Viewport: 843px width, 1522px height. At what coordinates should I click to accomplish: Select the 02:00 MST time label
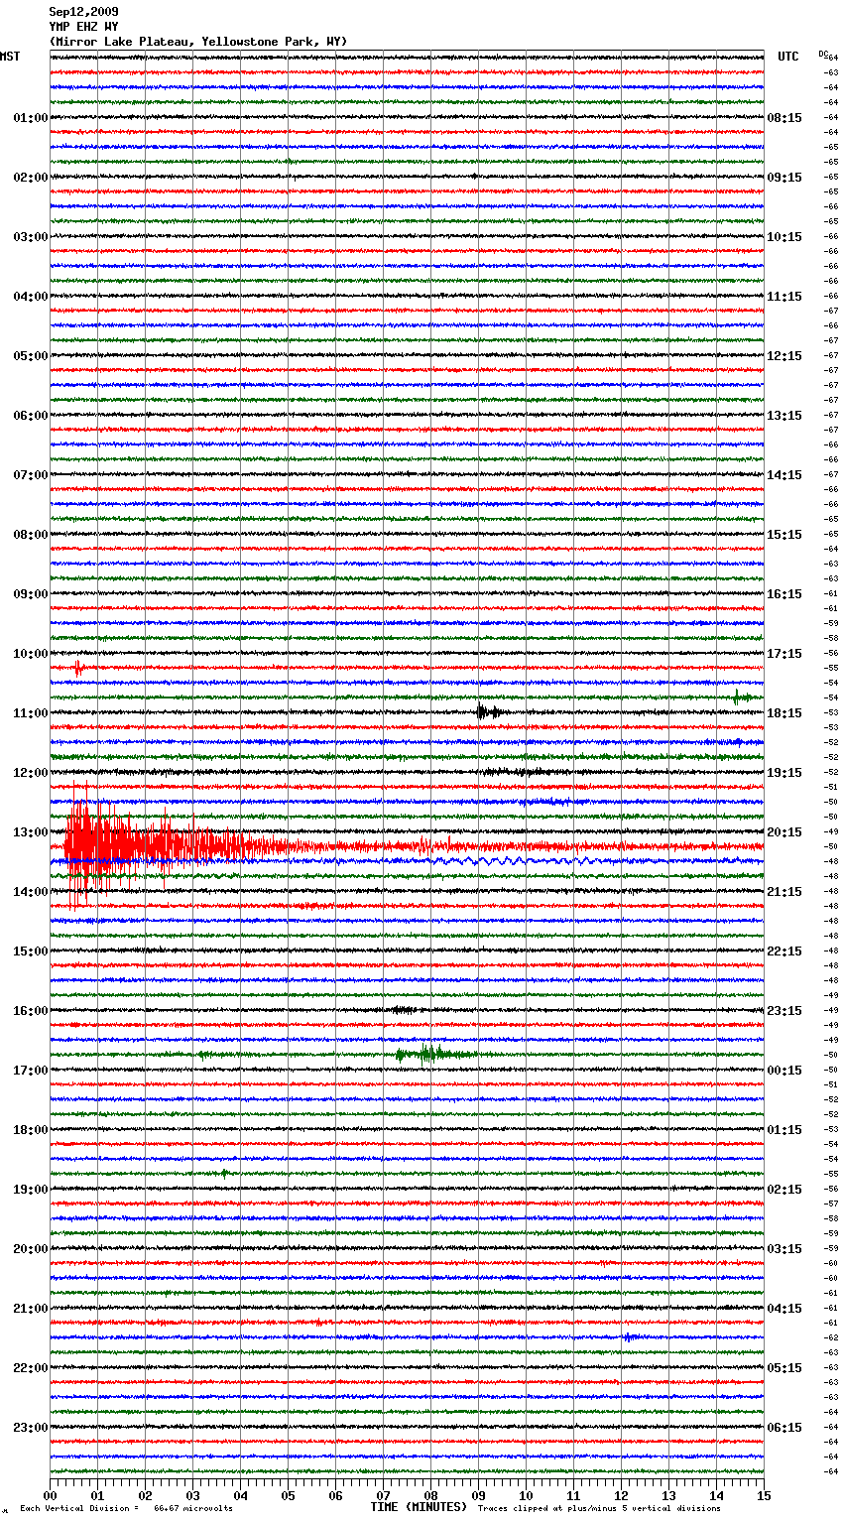(31, 178)
